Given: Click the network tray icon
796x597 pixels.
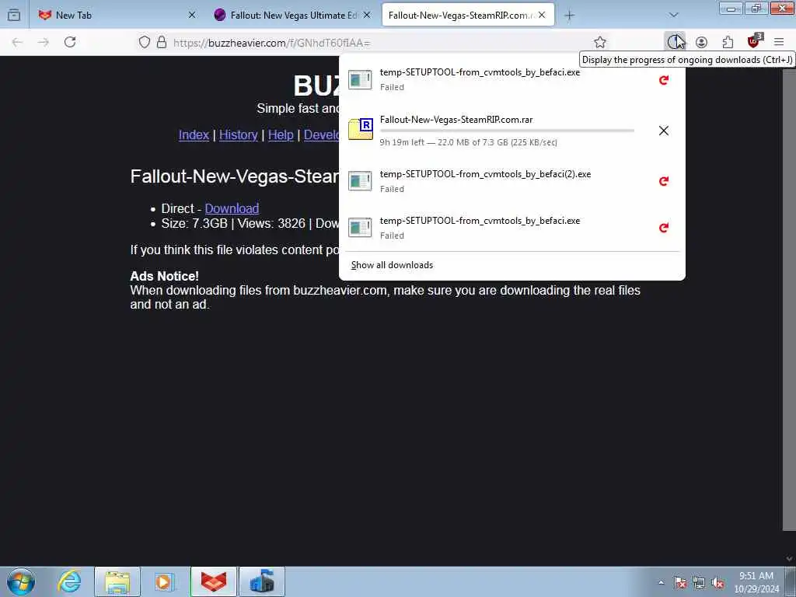Looking at the screenshot, I should tap(699, 583).
